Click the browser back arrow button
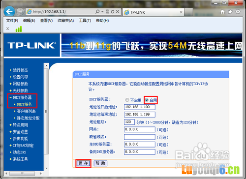The image size is (246, 179). tap(9, 11)
